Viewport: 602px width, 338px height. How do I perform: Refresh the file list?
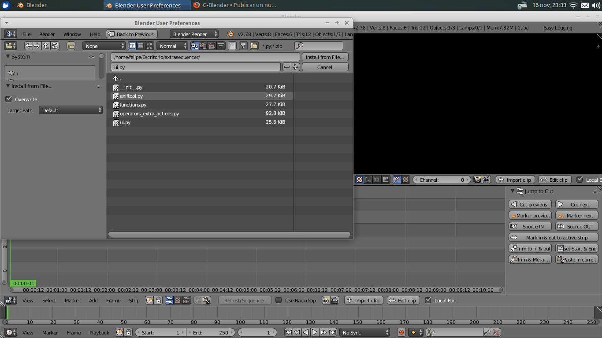click(55, 46)
